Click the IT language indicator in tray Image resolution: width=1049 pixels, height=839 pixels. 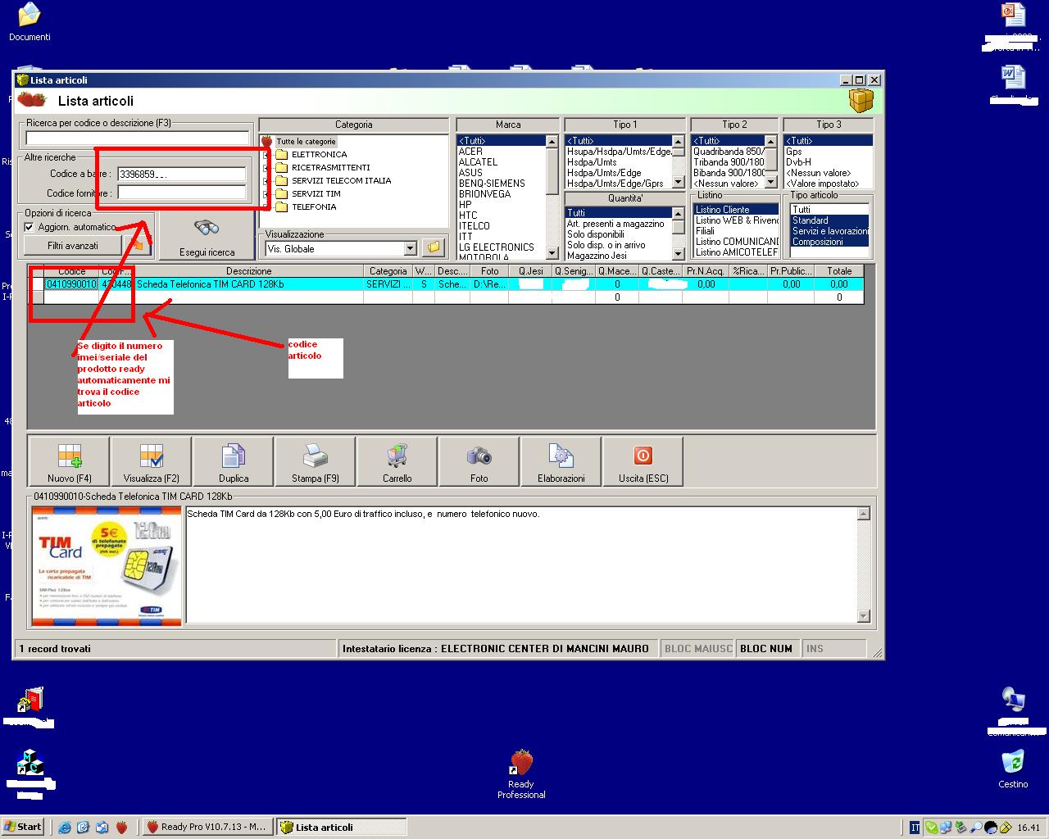[915, 828]
